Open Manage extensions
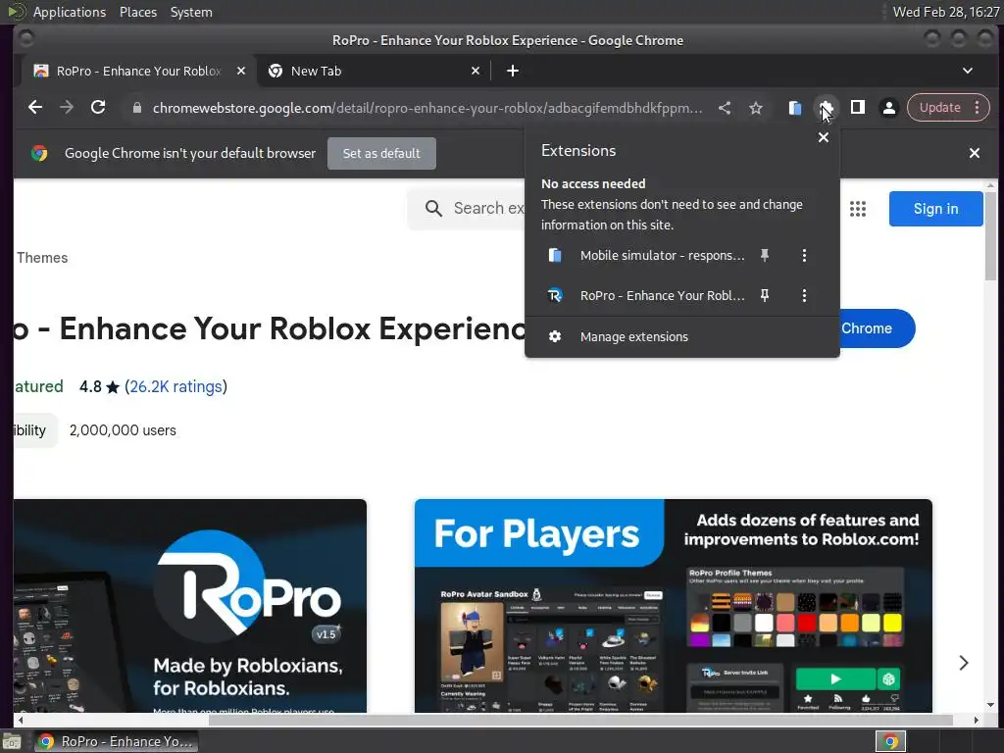 (x=682, y=337)
